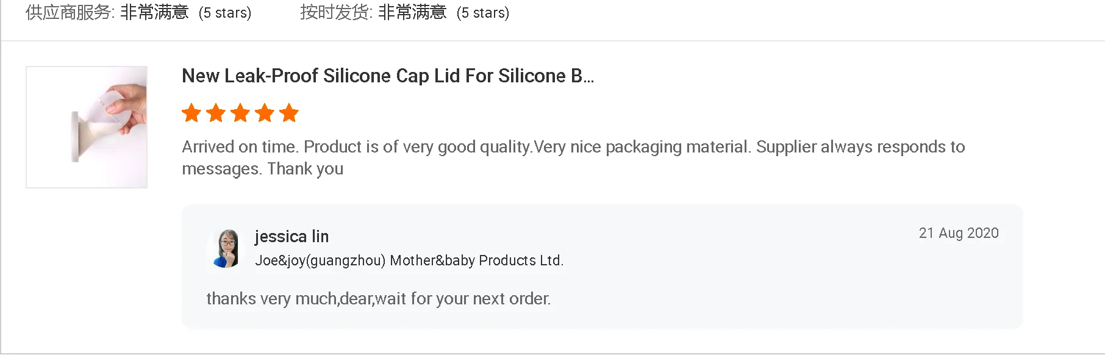Click the fifth orange rating star
Screen dimensions: 1105x355
pyautogui.click(x=289, y=113)
